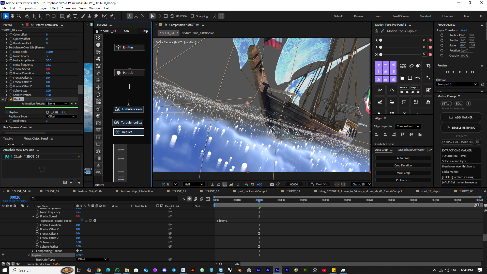The height and width of the screenshot is (274, 487).
Task: Select the Rotation tool
Action: pyautogui.click(x=48, y=16)
